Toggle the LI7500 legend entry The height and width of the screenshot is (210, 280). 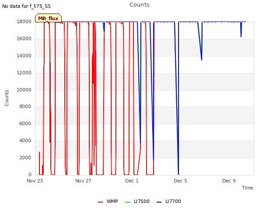point(137,201)
